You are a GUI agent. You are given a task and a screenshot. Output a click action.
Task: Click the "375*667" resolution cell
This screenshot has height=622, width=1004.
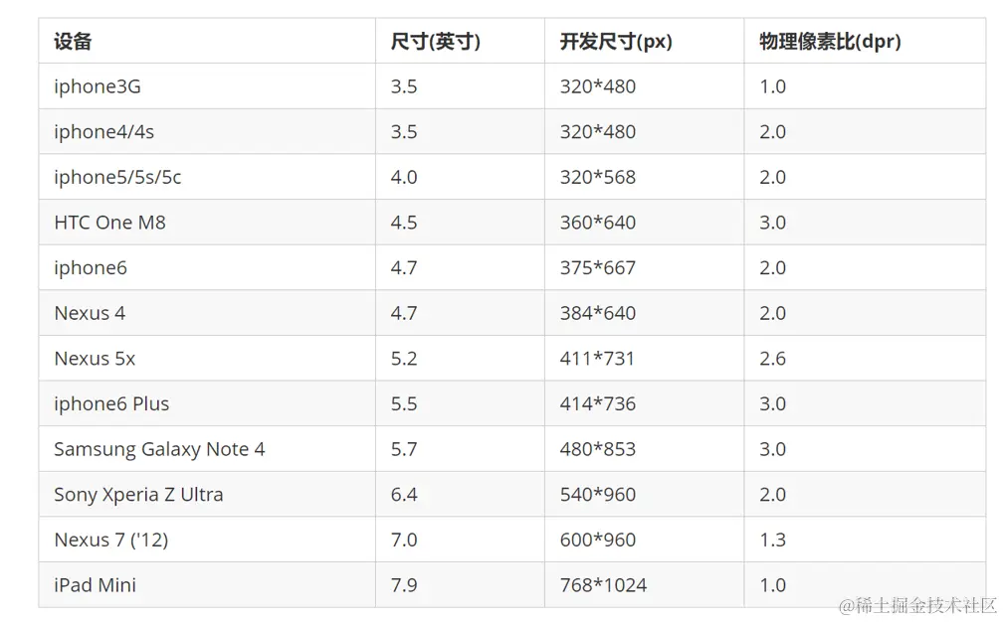point(644,268)
